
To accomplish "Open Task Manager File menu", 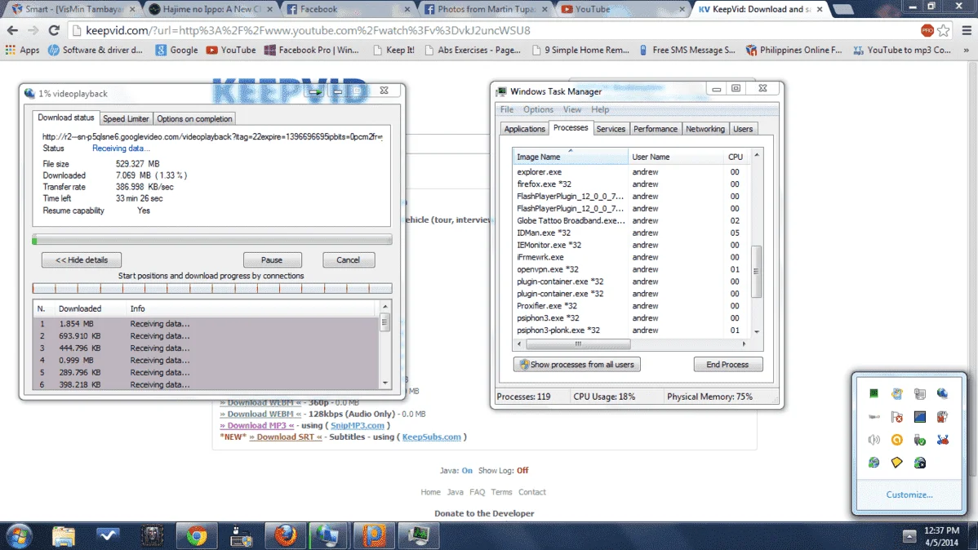I will click(x=506, y=109).
